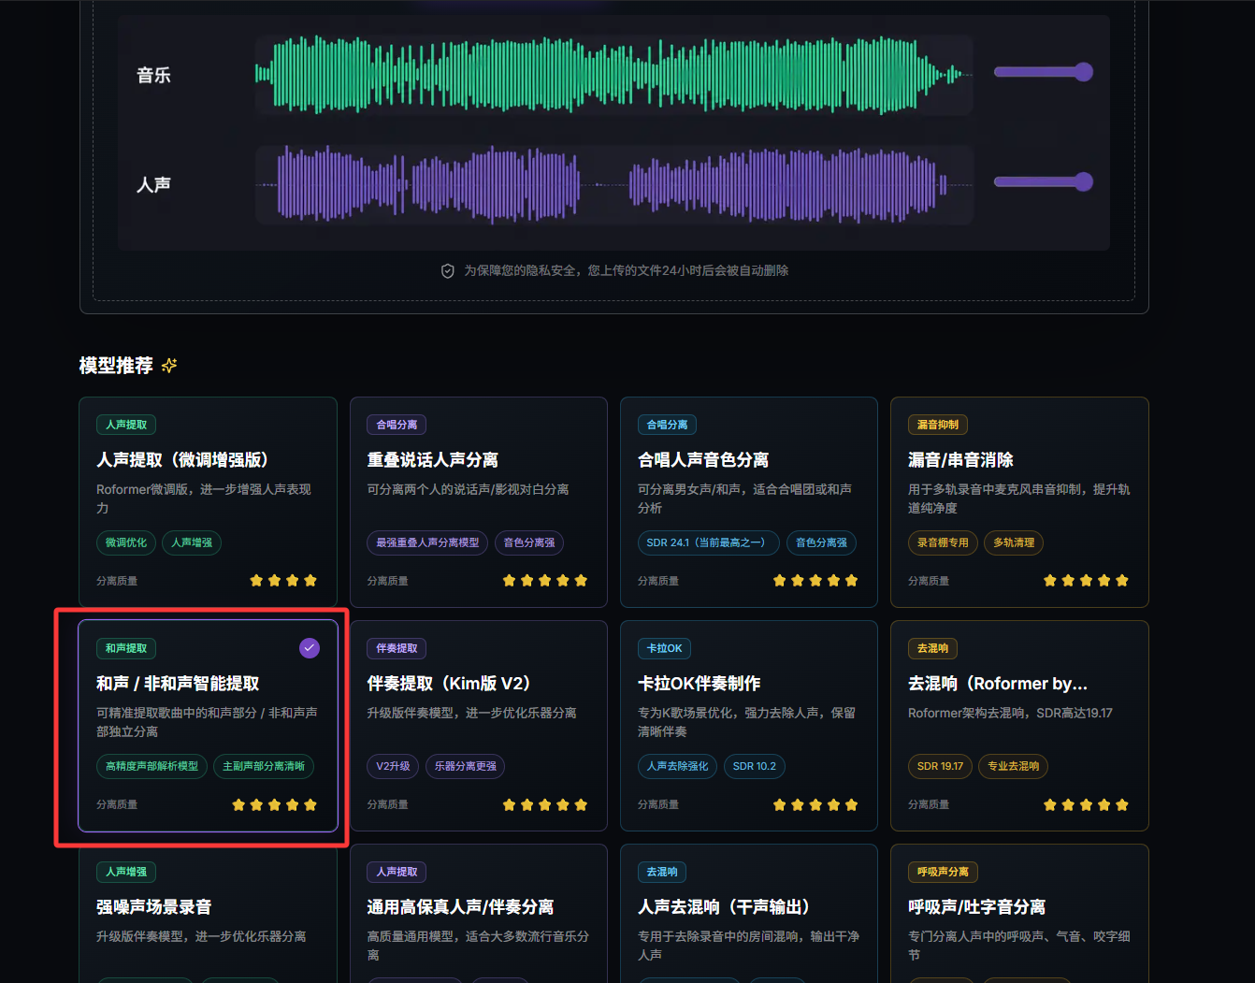Click the 卡拉OK category badge
The height and width of the screenshot is (983, 1255).
click(665, 648)
